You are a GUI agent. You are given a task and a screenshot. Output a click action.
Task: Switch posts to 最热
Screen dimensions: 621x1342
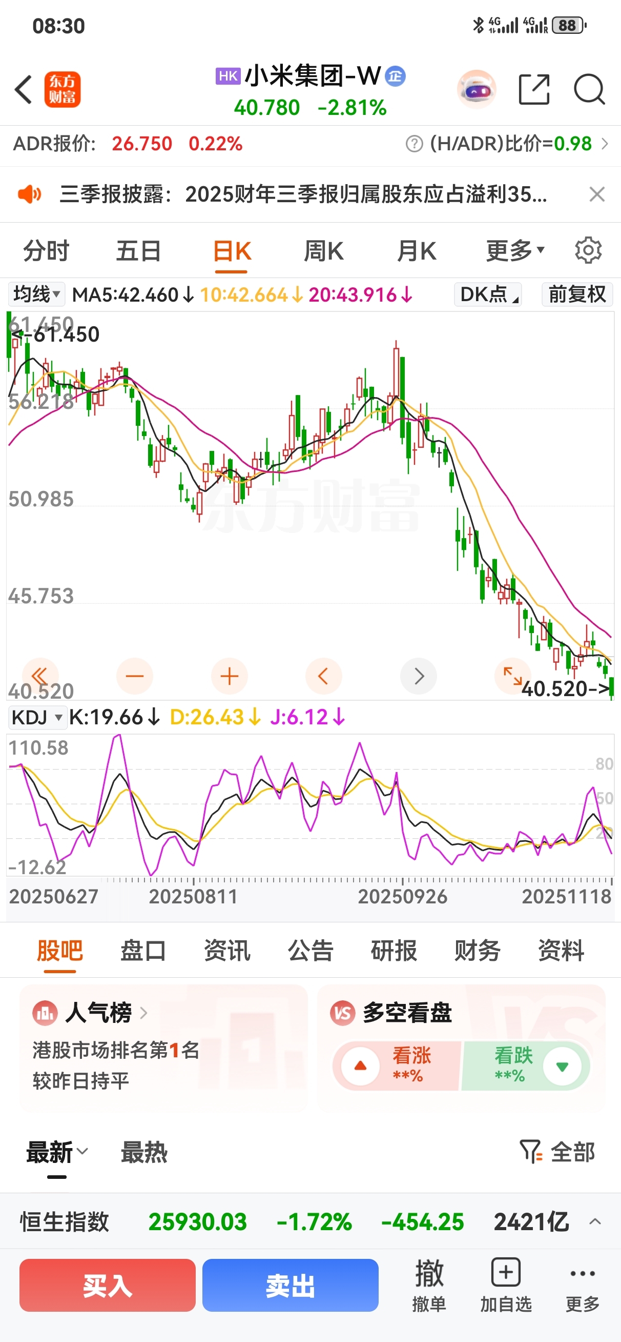pyautogui.click(x=144, y=1152)
